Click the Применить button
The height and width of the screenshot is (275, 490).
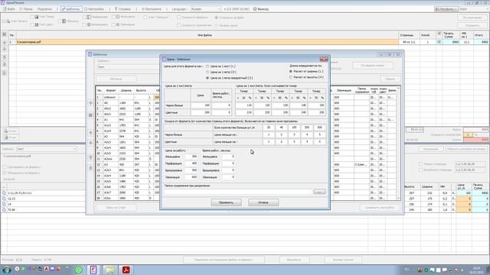click(227, 202)
